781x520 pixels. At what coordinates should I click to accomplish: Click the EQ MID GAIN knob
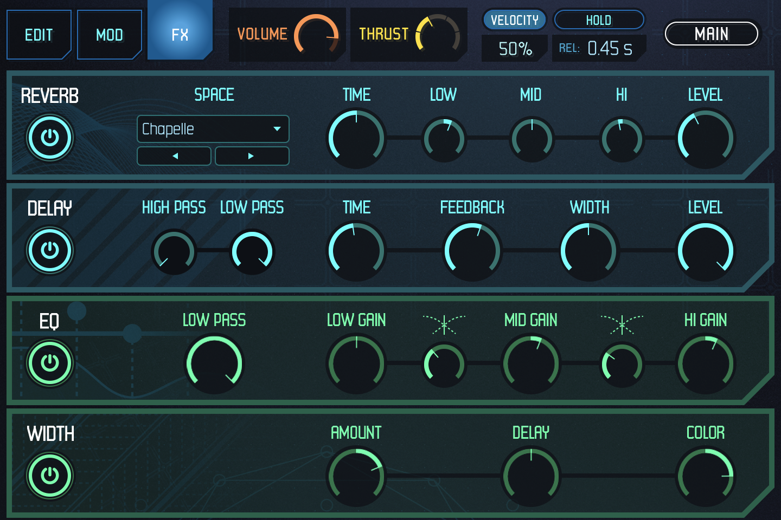(531, 364)
